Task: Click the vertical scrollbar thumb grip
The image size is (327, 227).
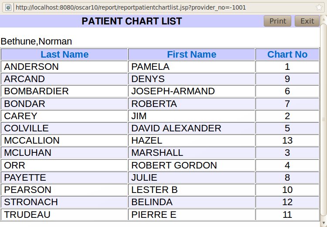Action: [x=324, y=119]
